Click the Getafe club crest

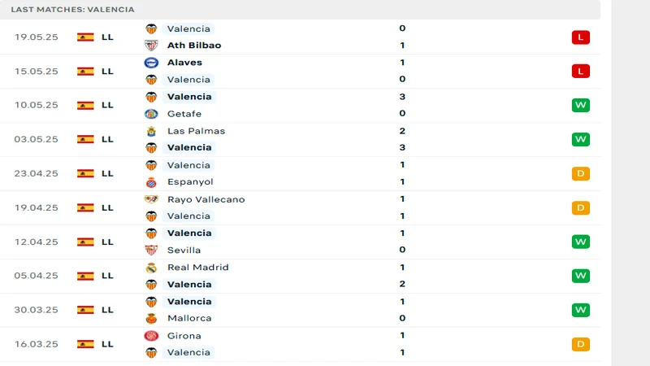[x=151, y=114]
